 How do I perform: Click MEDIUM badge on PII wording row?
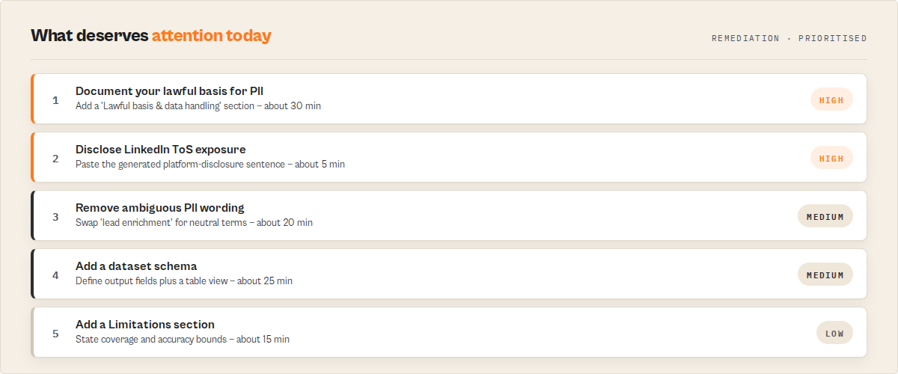click(x=825, y=216)
